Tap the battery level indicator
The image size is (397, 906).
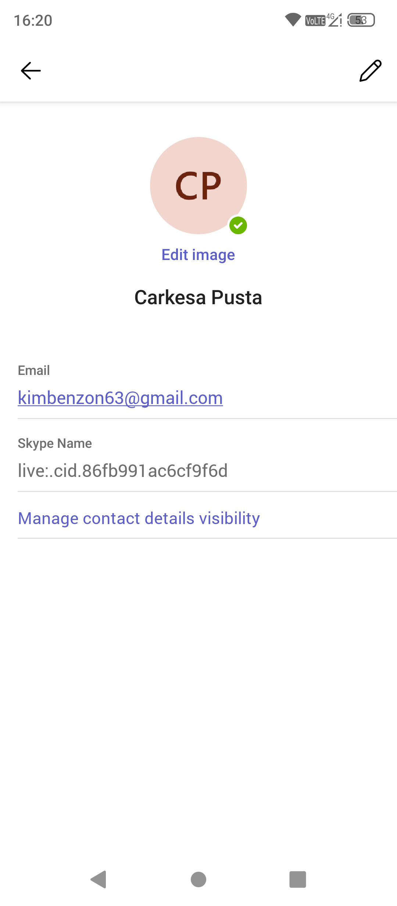pyautogui.click(x=361, y=20)
